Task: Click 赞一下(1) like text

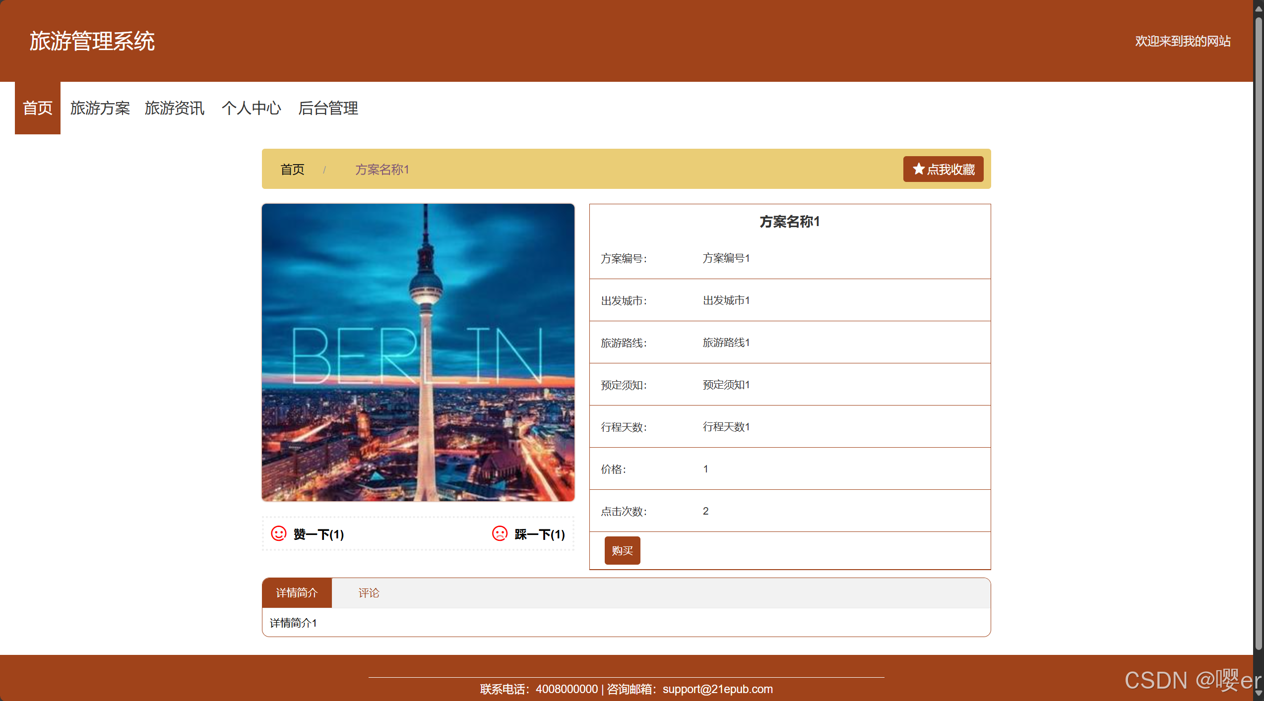Action: [x=318, y=534]
